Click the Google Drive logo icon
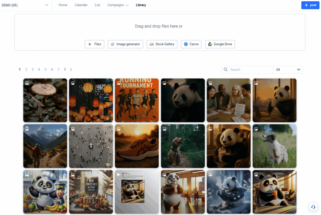 pyautogui.click(x=210, y=44)
